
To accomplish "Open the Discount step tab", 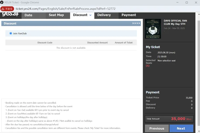I will 82,16.
